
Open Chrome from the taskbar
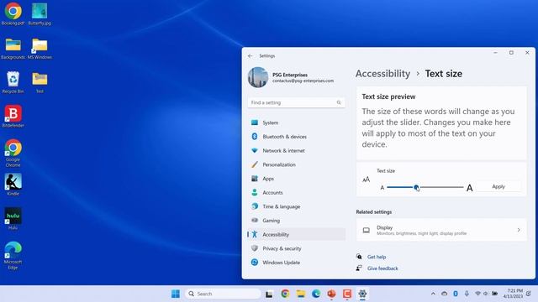pos(285,294)
